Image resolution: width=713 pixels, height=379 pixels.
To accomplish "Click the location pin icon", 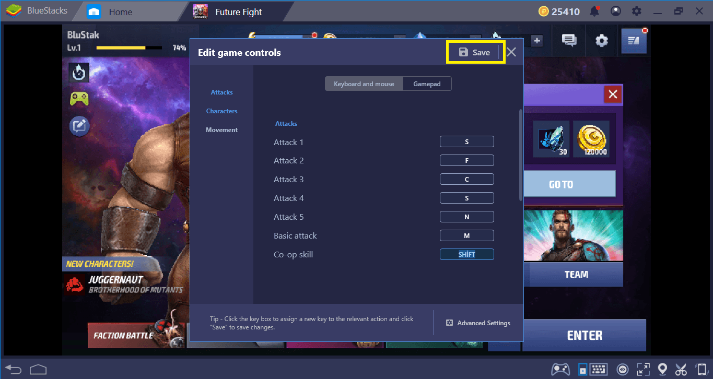I will [662, 369].
